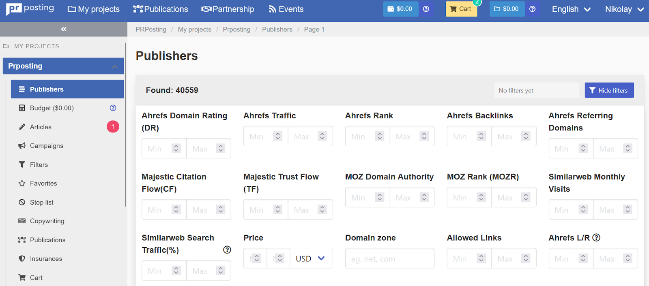This screenshot has height=286, width=649.
Task: Open the USD currency dropdown
Action: coord(310,258)
